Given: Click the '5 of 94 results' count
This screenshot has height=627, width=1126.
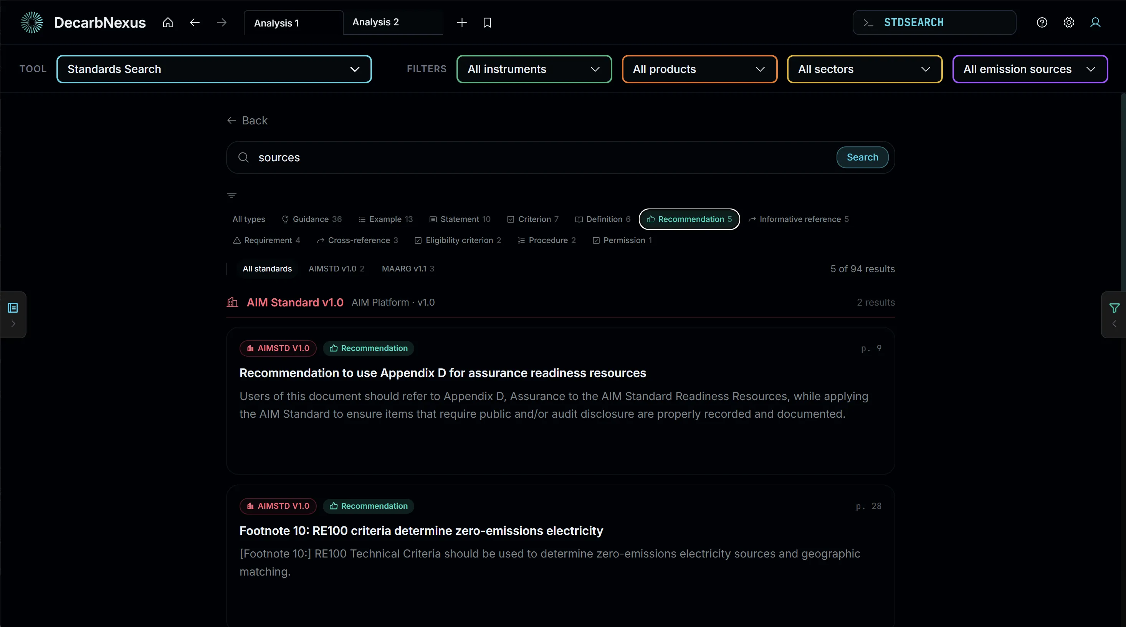Looking at the screenshot, I should point(862,269).
